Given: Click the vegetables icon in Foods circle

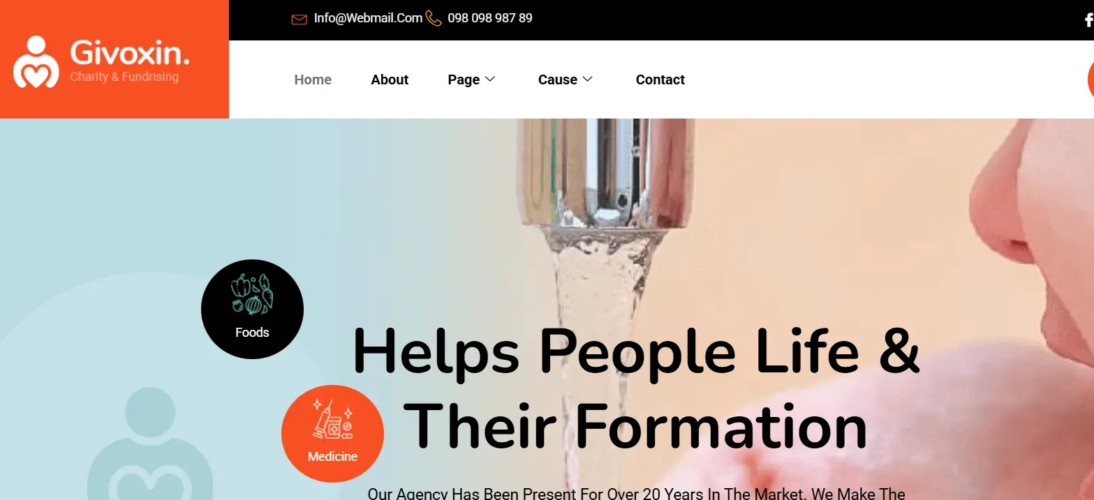Looking at the screenshot, I should click(252, 294).
